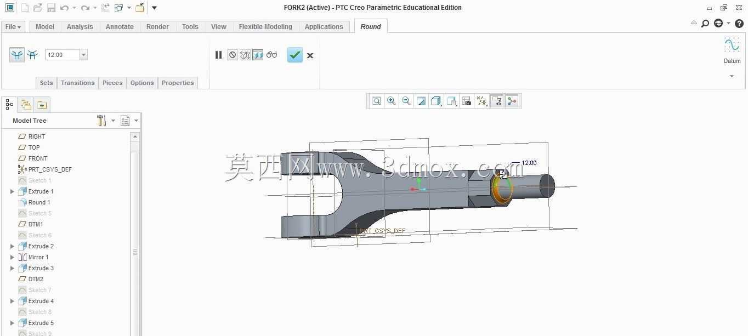Click the Open file icon

(38, 8)
